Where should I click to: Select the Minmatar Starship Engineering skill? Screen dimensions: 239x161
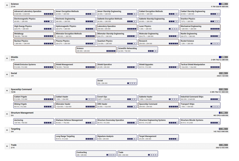pyautogui.click(x=117, y=35)
